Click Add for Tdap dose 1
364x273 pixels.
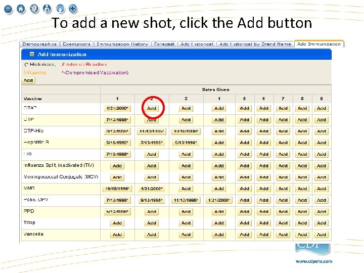(117, 223)
